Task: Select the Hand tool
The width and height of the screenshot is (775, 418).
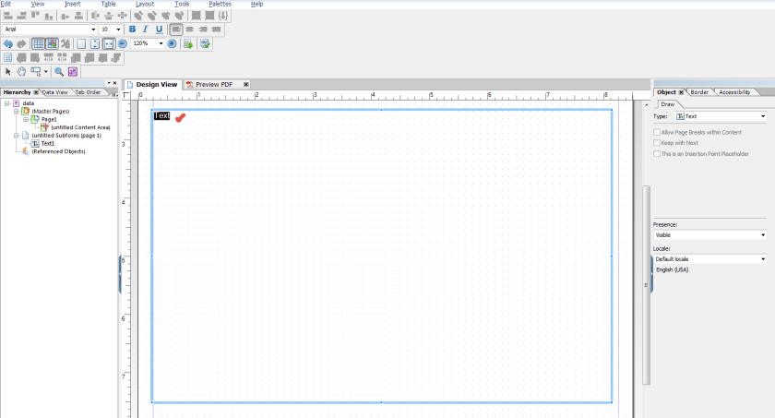Action: coord(21,72)
